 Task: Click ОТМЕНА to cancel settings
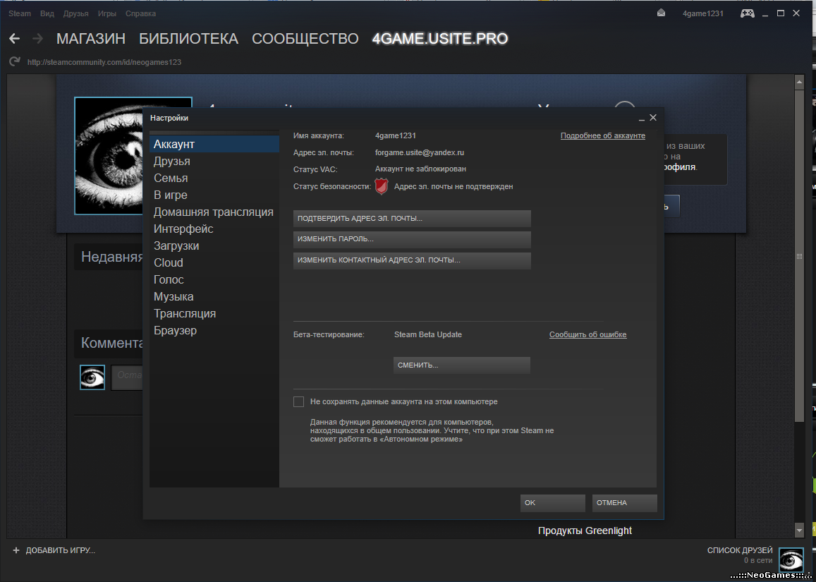tap(624, 503)
